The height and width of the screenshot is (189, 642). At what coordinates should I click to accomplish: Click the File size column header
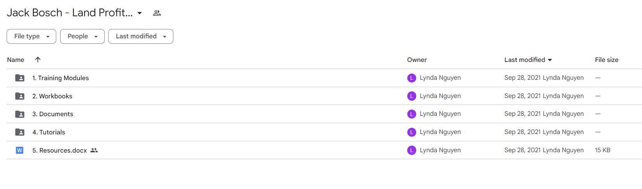coord(607,60)
